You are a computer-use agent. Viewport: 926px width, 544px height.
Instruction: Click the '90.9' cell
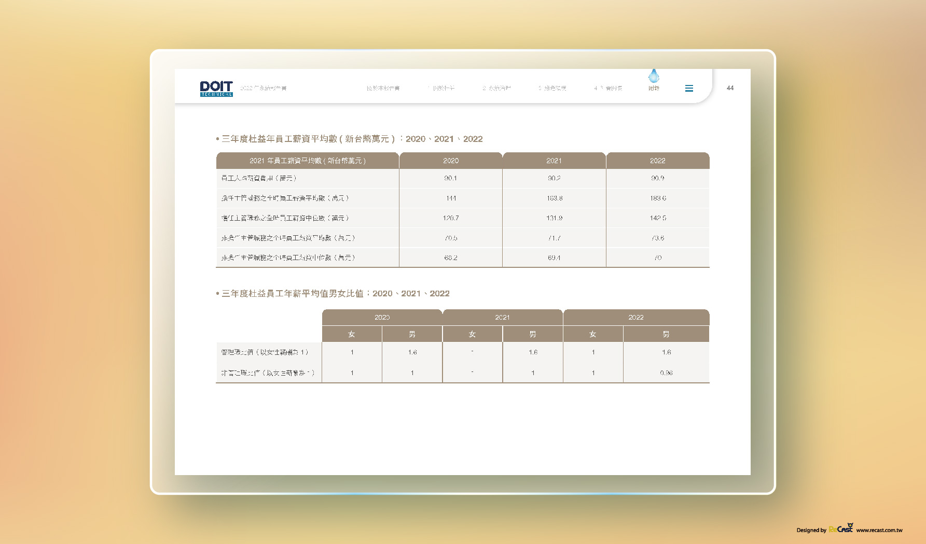(x=658, y=178)
